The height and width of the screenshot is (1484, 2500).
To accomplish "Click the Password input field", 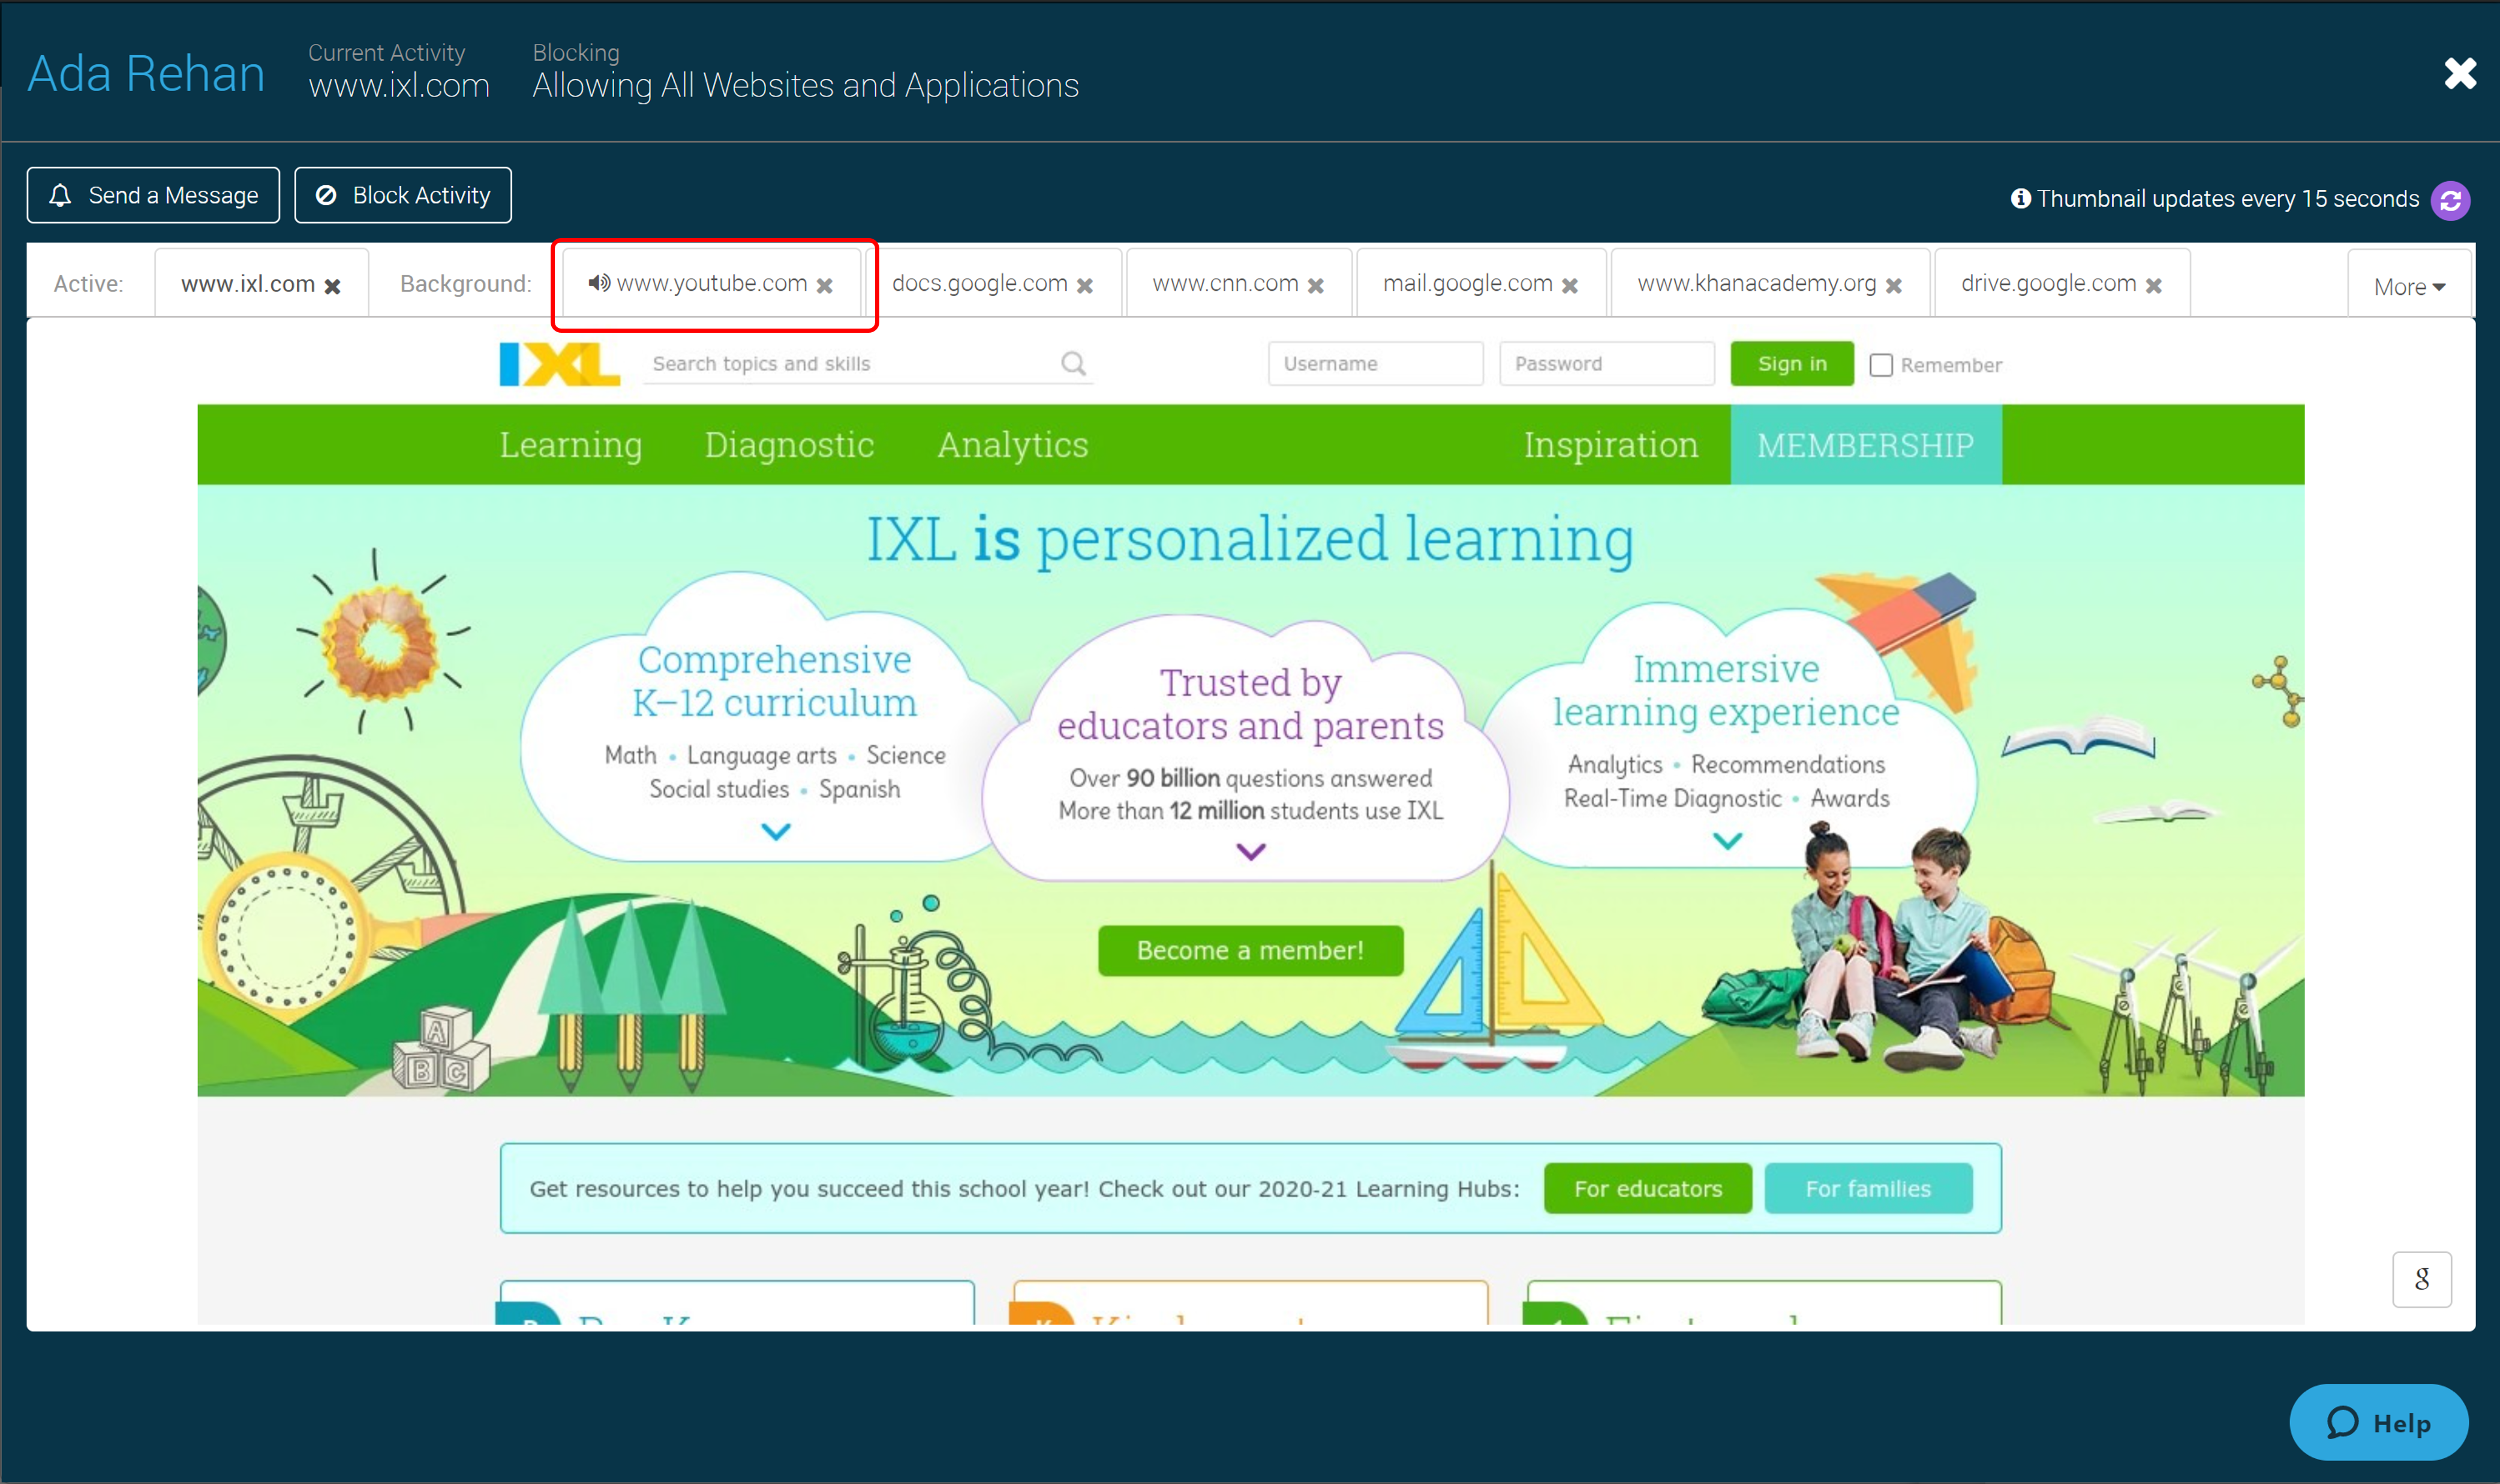I will click(x=1607, y=364).
